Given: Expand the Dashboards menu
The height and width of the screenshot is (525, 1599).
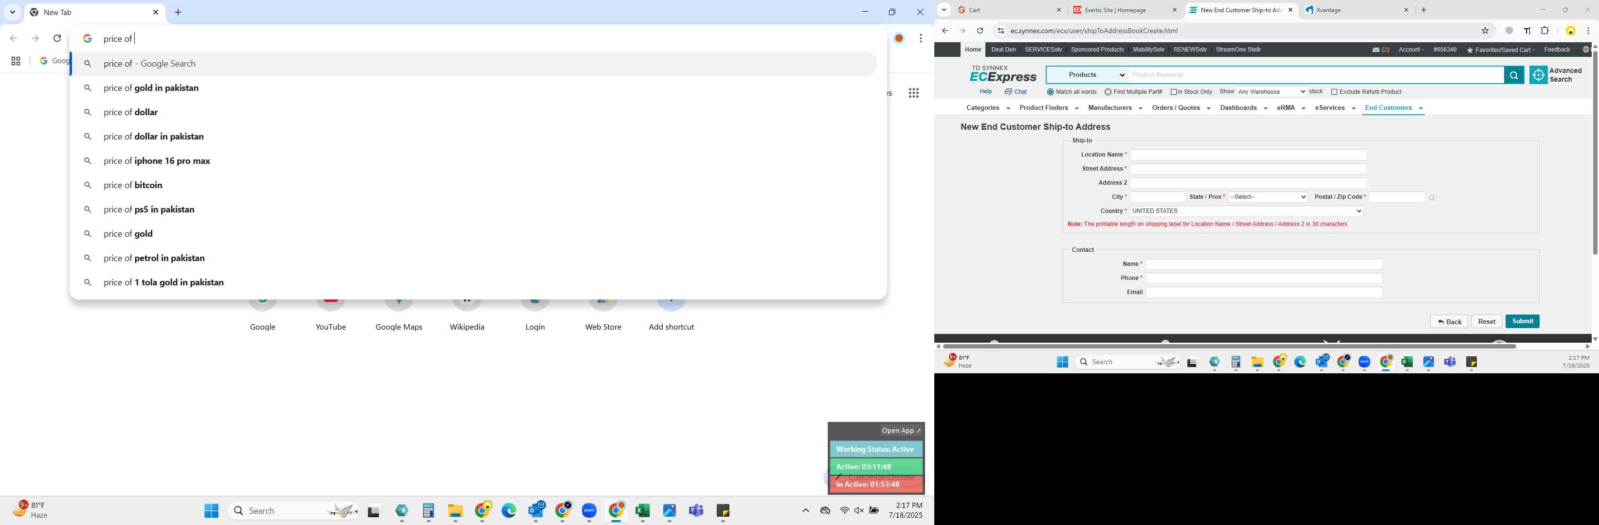Looking at the screenshot, I should [x=1243, y=108].
